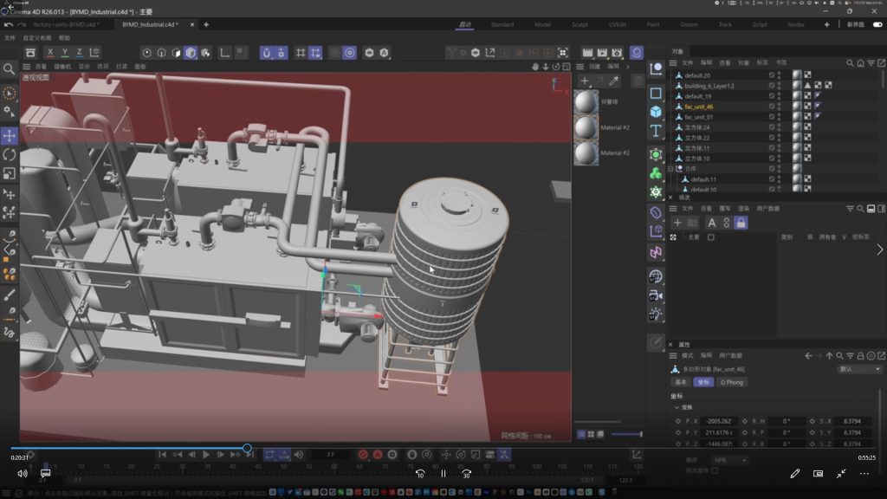Click the Cube primitive icon
887x499 pixels.
tap(656, 112)
